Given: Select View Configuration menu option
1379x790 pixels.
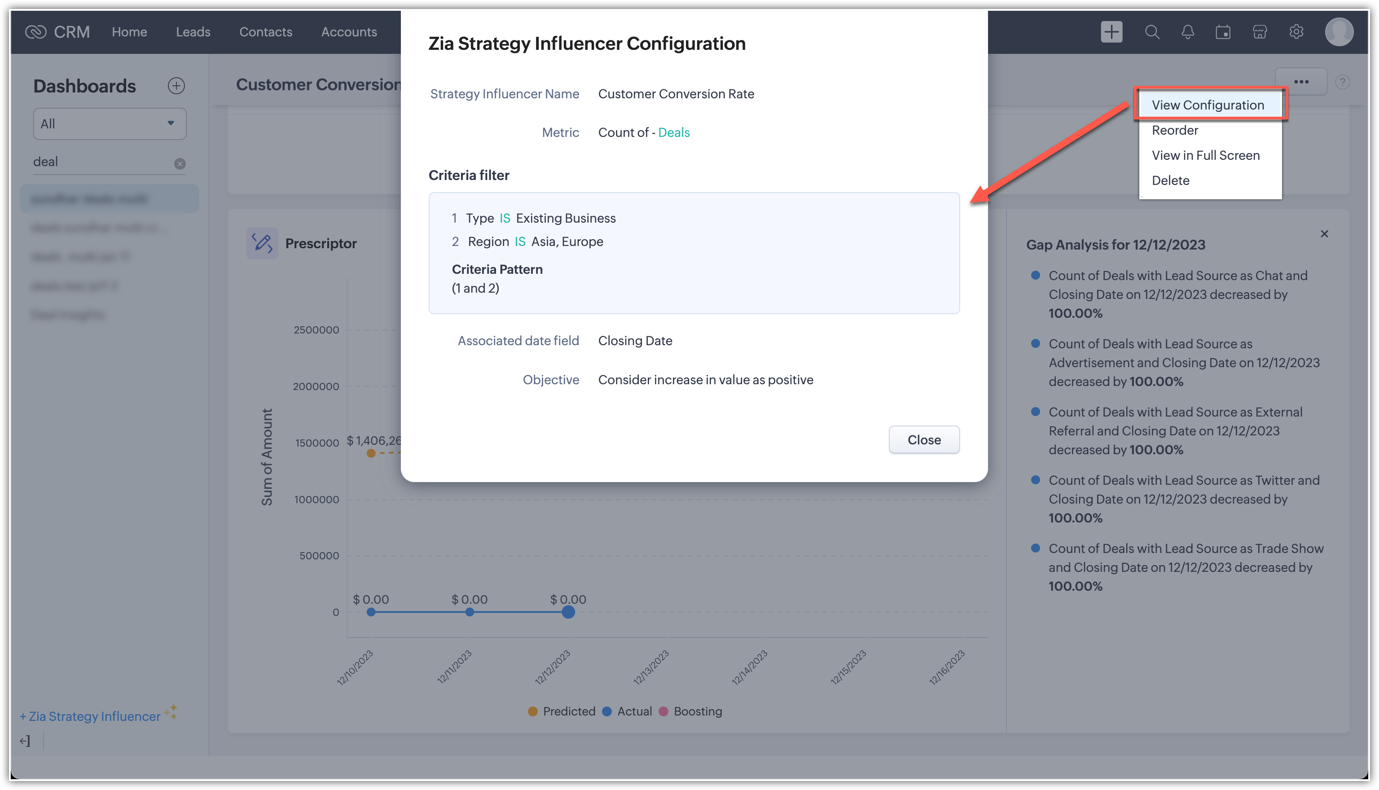Looking at the screenshot, I should 1208,105.
